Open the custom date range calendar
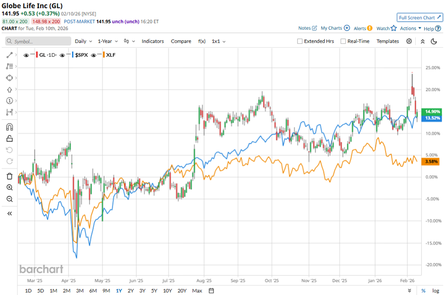Image resolution: width=444 pixels, height=295 pixels. pyautogui.click(x=211, y=290)
